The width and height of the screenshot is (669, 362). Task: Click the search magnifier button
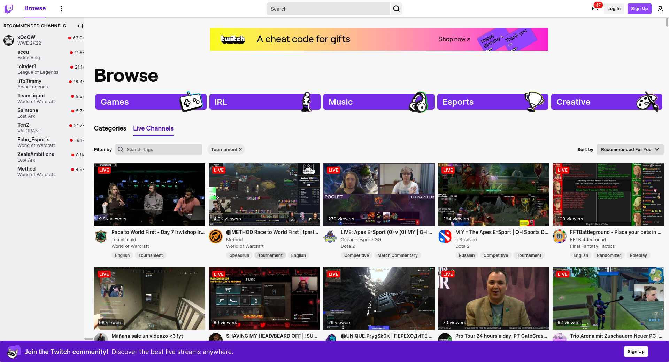click(x=396, y=9)
